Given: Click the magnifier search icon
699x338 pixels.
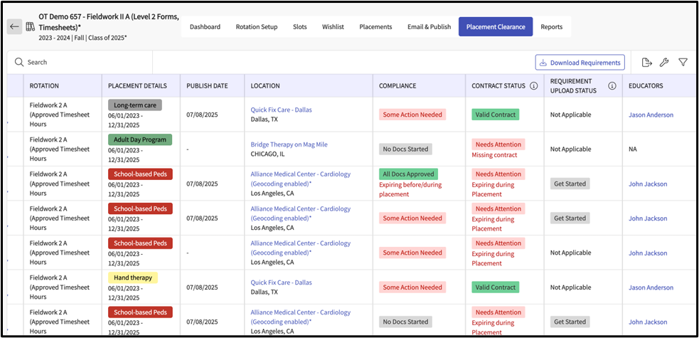Looking at the screenshot, I should pyautogui.click(x=19, y=63).
